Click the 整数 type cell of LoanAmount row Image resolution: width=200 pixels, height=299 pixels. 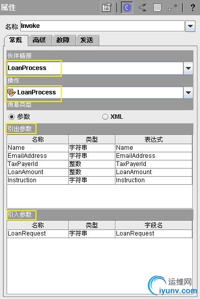click(92, 172)
